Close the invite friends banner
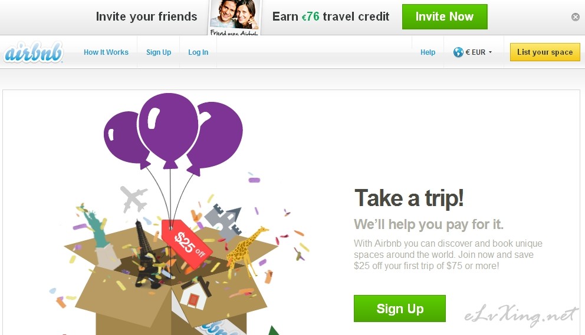Screen dimensions: 585x335 576,16
